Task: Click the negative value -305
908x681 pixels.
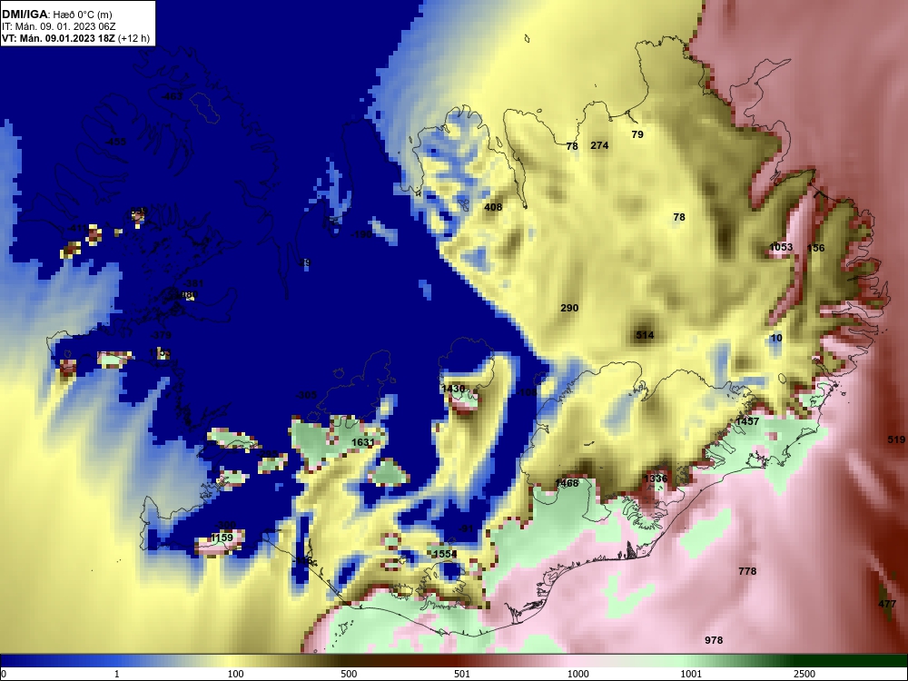Action: 306,395
